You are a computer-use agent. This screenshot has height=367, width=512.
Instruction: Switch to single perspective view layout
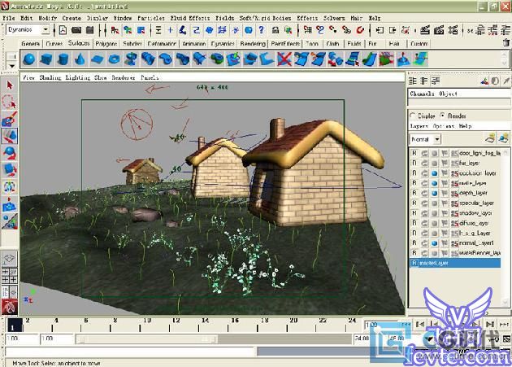pyautogui.click(x=9, y=259)
